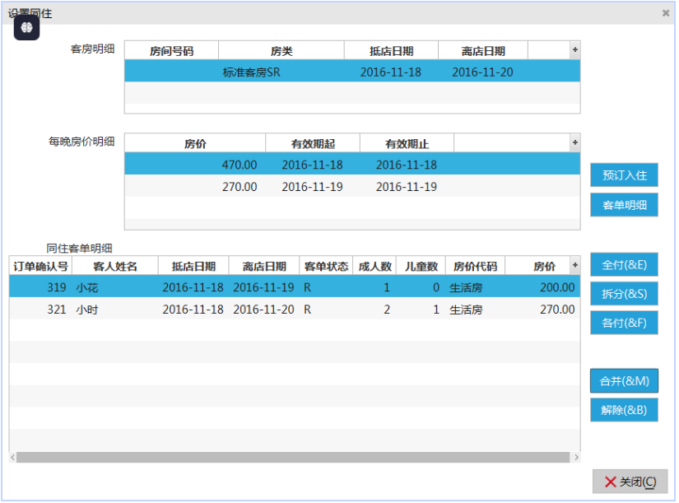
Task: Click the 房价代码 column header
Action: (x=475, y=266)
